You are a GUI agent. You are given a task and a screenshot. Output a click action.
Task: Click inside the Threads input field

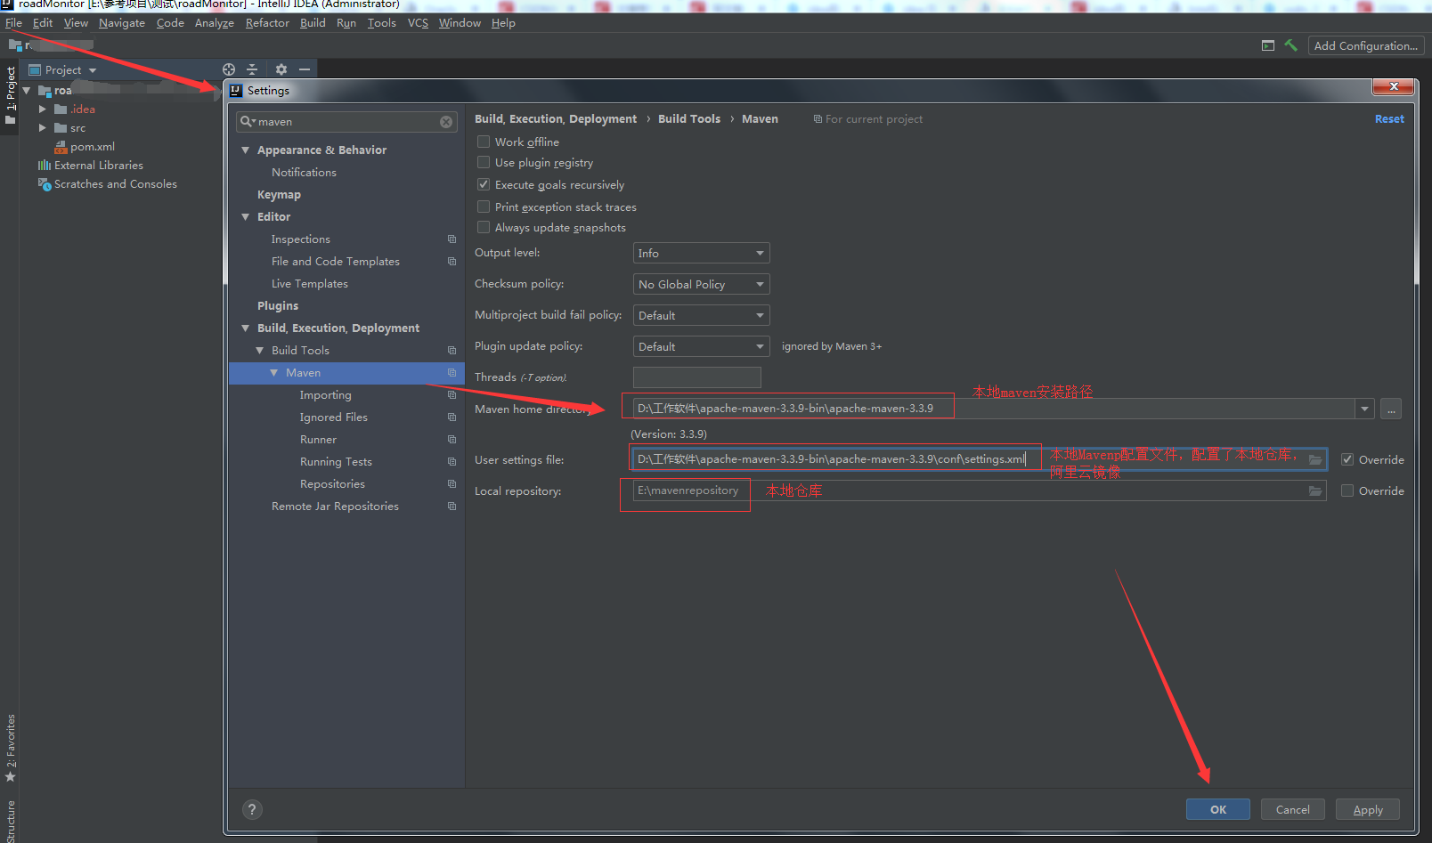(696, 377)
